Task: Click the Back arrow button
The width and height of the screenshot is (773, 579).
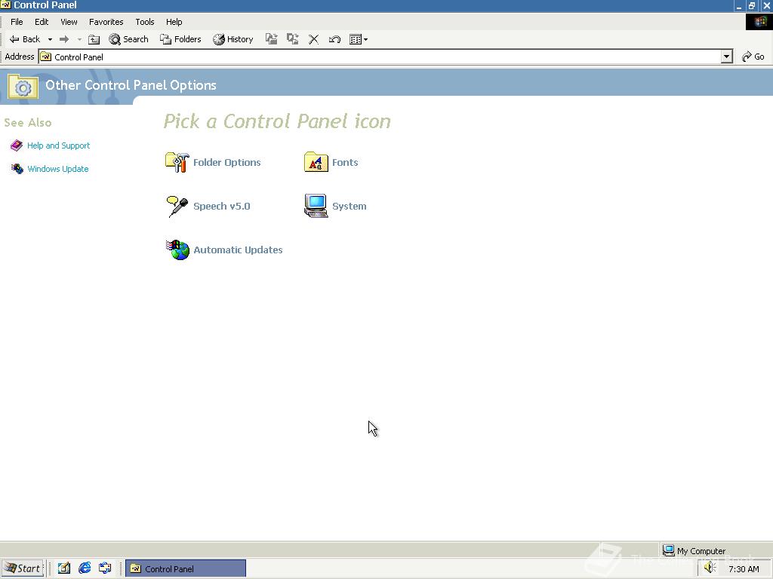Action: [25, 39]
